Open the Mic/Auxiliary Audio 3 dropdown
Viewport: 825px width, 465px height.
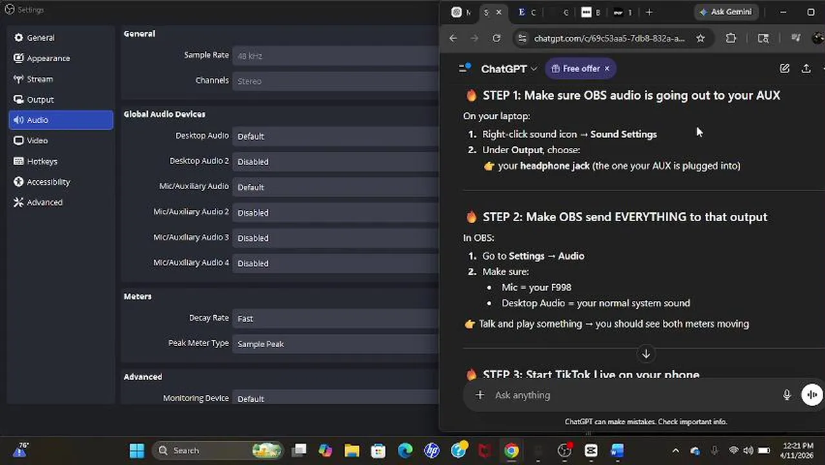(336, 238)
